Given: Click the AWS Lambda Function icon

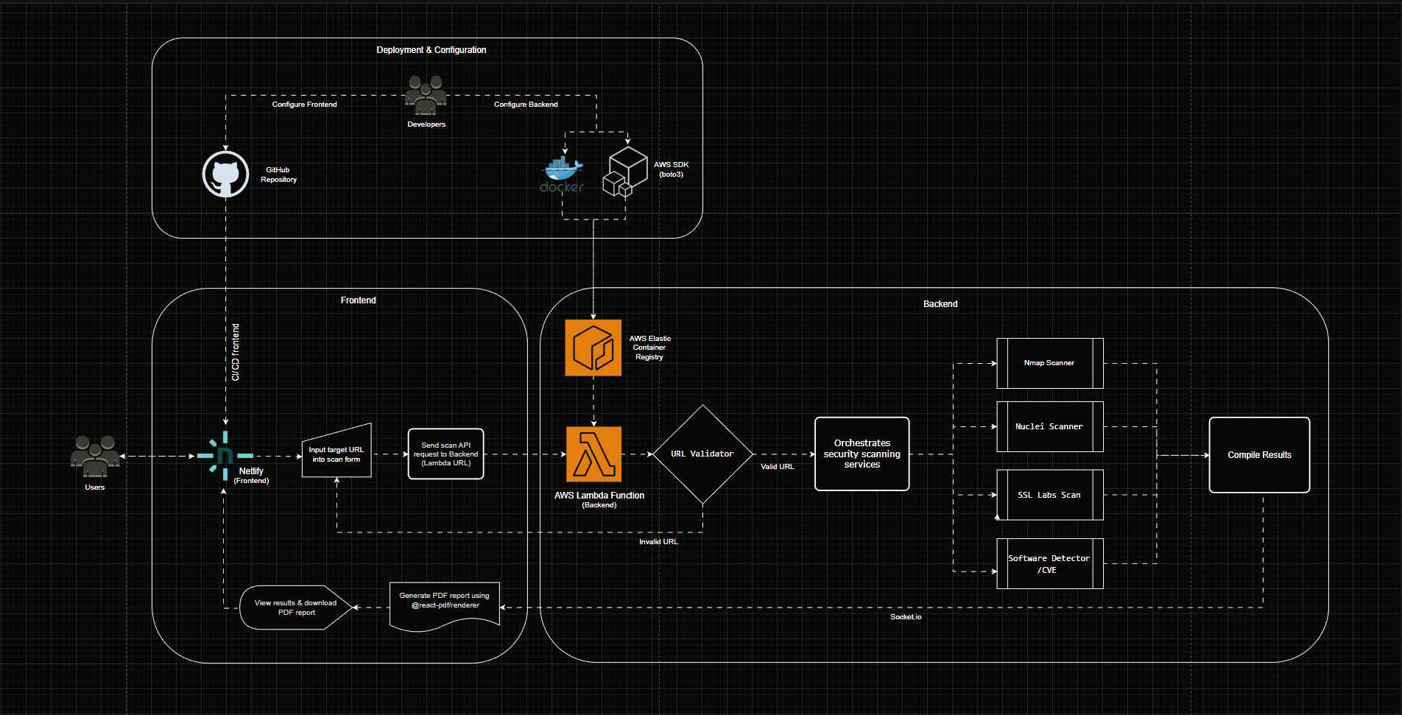Looking at the screenshot, I should click(593, 454).
